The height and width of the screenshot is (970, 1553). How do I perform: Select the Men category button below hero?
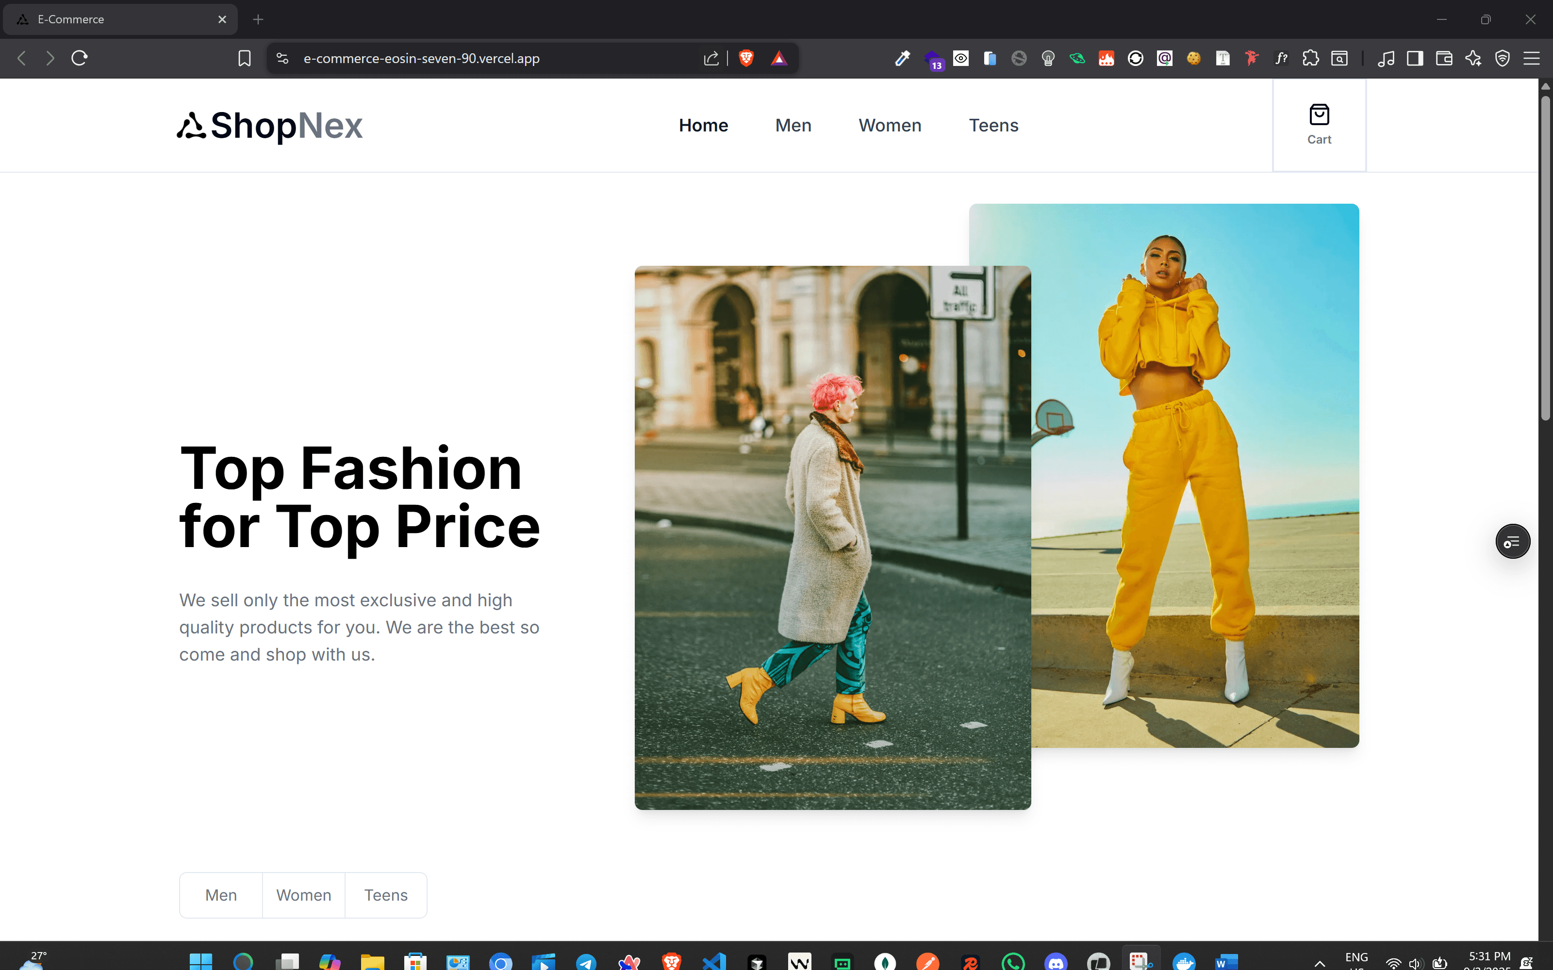[x=221, y=895]
